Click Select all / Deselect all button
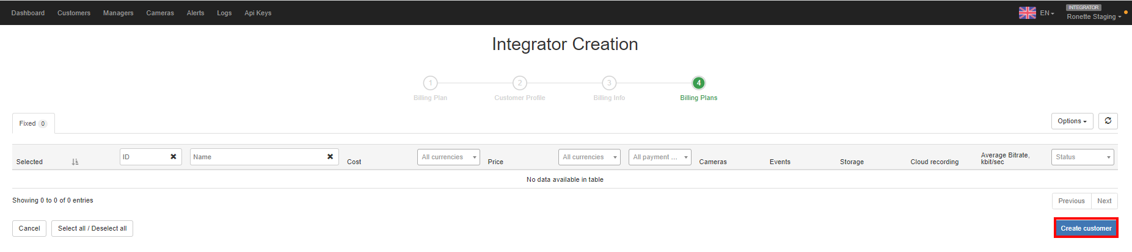This screenshot has width=1132, height=252. [92, 228]
